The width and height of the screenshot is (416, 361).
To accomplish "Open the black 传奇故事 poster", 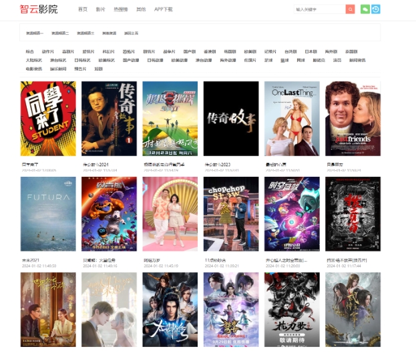I will [x=231, y=119].
